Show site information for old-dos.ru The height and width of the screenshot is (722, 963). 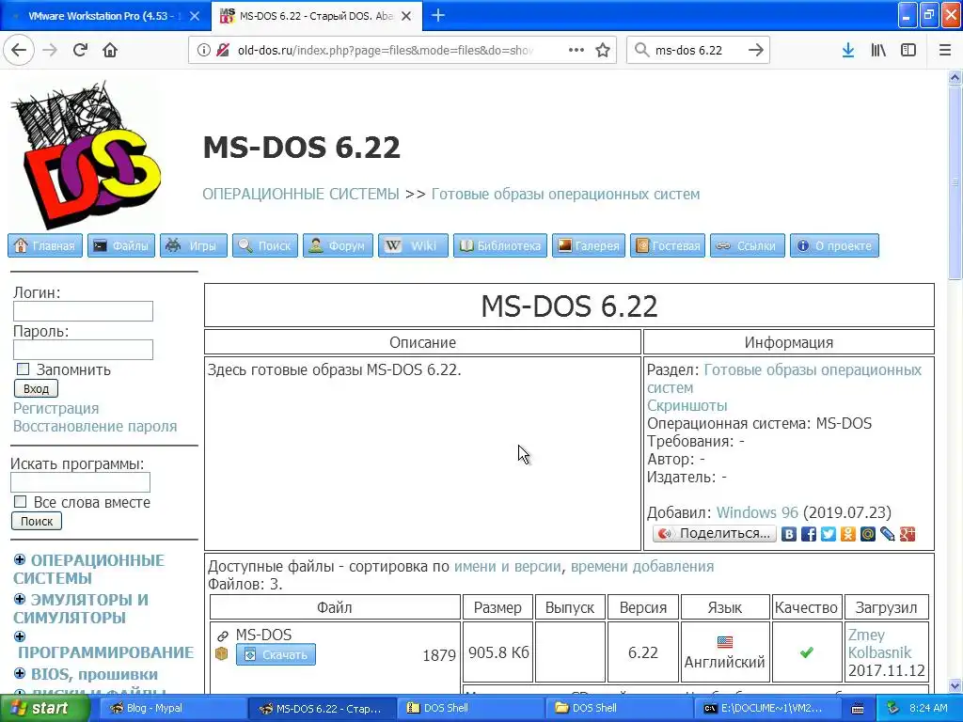[204, 50]
